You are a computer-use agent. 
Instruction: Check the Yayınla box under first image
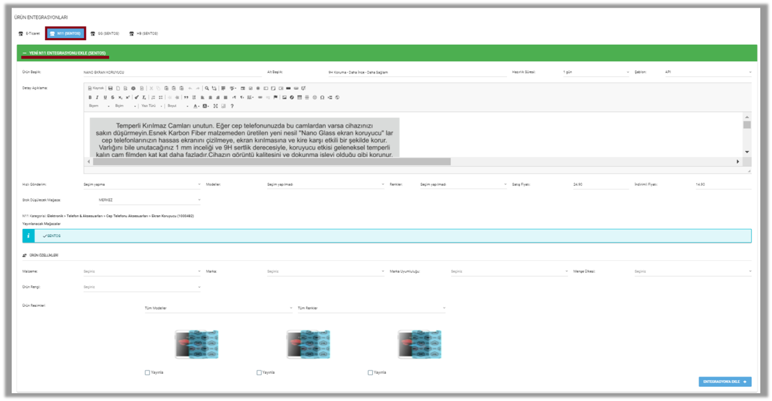[147, 373]
